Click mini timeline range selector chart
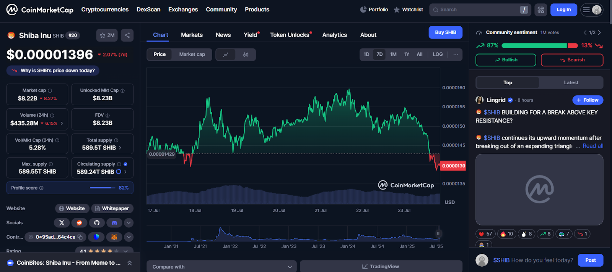 pos(293,233)
